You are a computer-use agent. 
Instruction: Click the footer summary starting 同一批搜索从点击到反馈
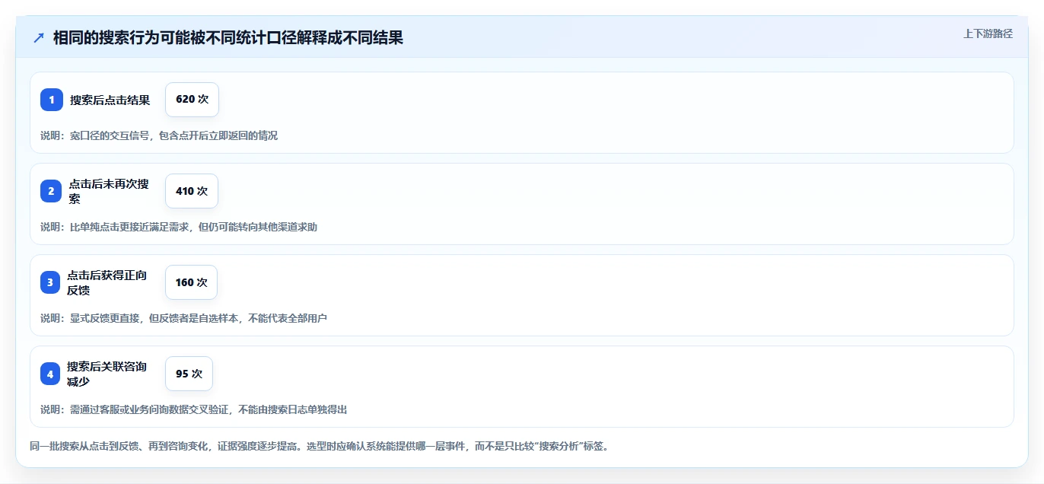tap(319, 446)
